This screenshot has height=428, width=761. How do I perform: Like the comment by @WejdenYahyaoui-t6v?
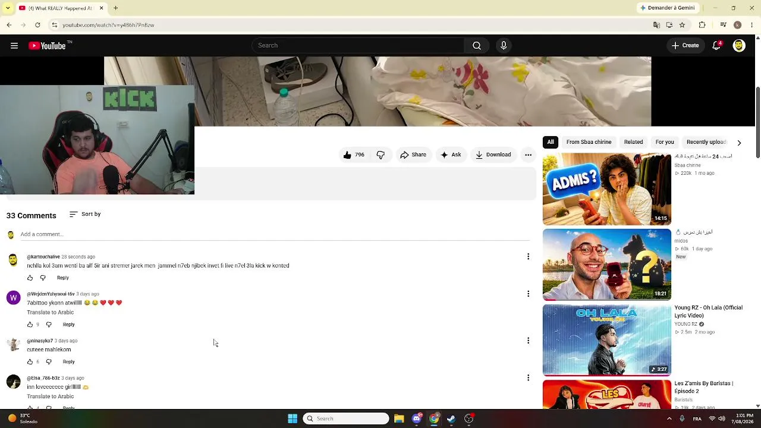tap(30, 325)
